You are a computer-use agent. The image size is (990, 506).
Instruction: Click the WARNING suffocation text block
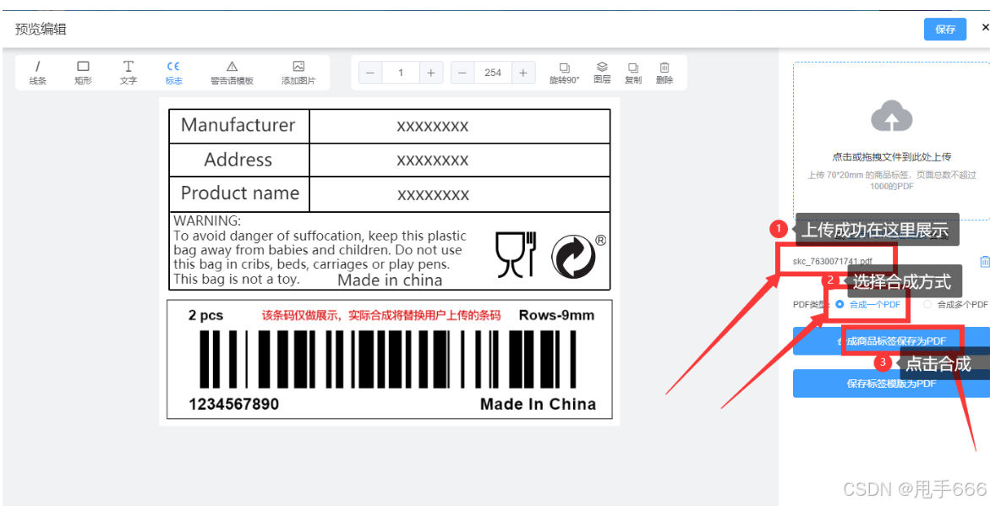tap(320, 250)
